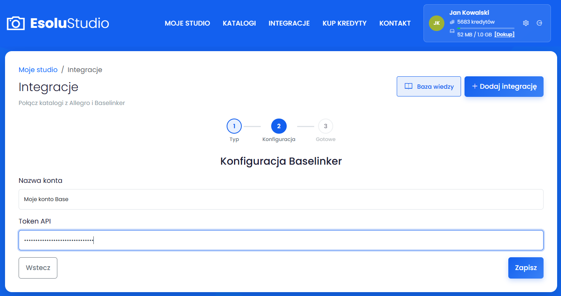Click the 52 MB / 1.0 GB text
The height and width of the screenshot is (296, 561).
(475, 34)
